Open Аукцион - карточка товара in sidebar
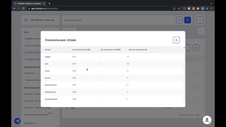This screenshot has width=226, height=127. 38,108
